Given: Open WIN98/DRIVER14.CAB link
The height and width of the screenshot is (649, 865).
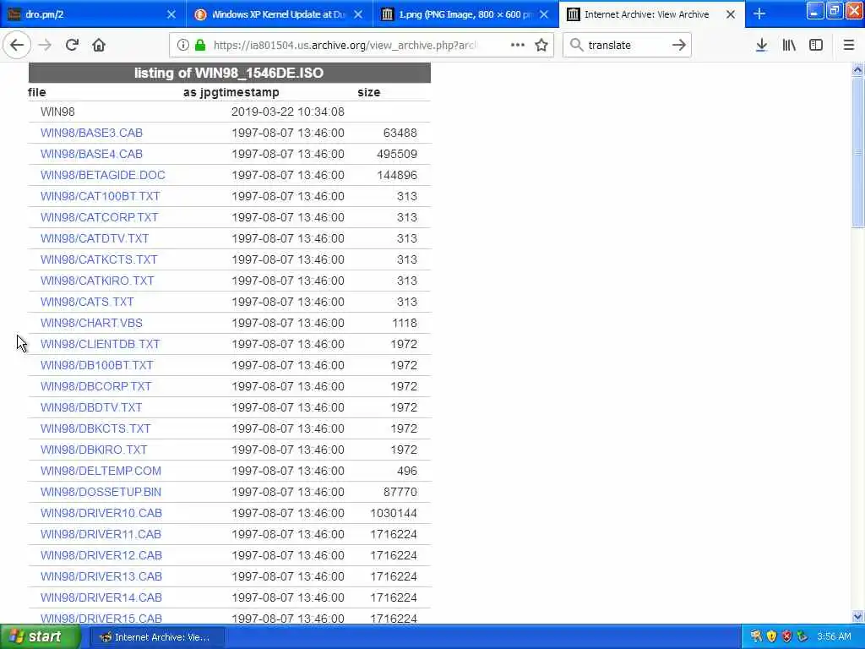Looking at the screenshot, I should 101,597.
